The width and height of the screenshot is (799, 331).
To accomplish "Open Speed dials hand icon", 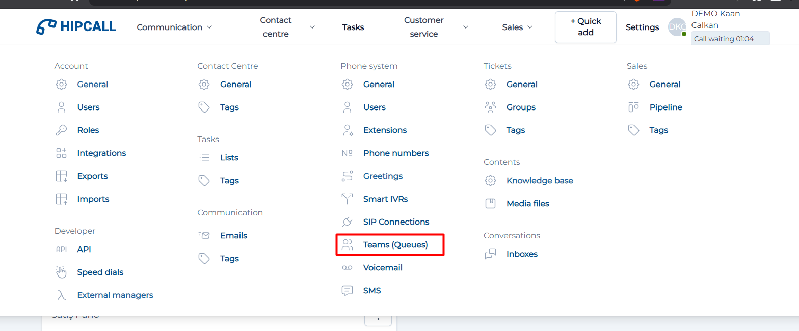I will pyautogui.click(x=61, y=272).
